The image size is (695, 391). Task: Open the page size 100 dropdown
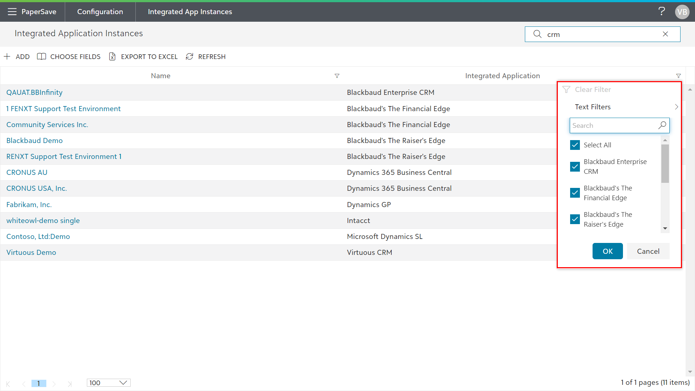point(108,383)
